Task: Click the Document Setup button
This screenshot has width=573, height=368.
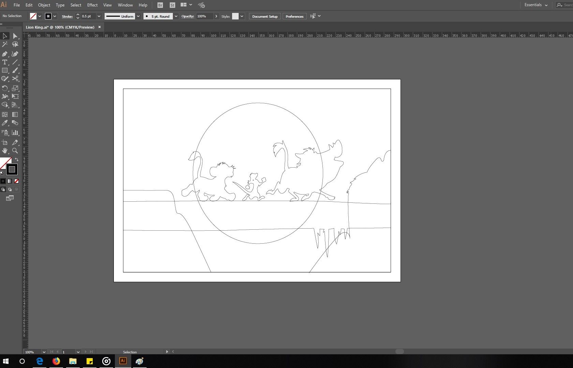Action: coord(265,16)
